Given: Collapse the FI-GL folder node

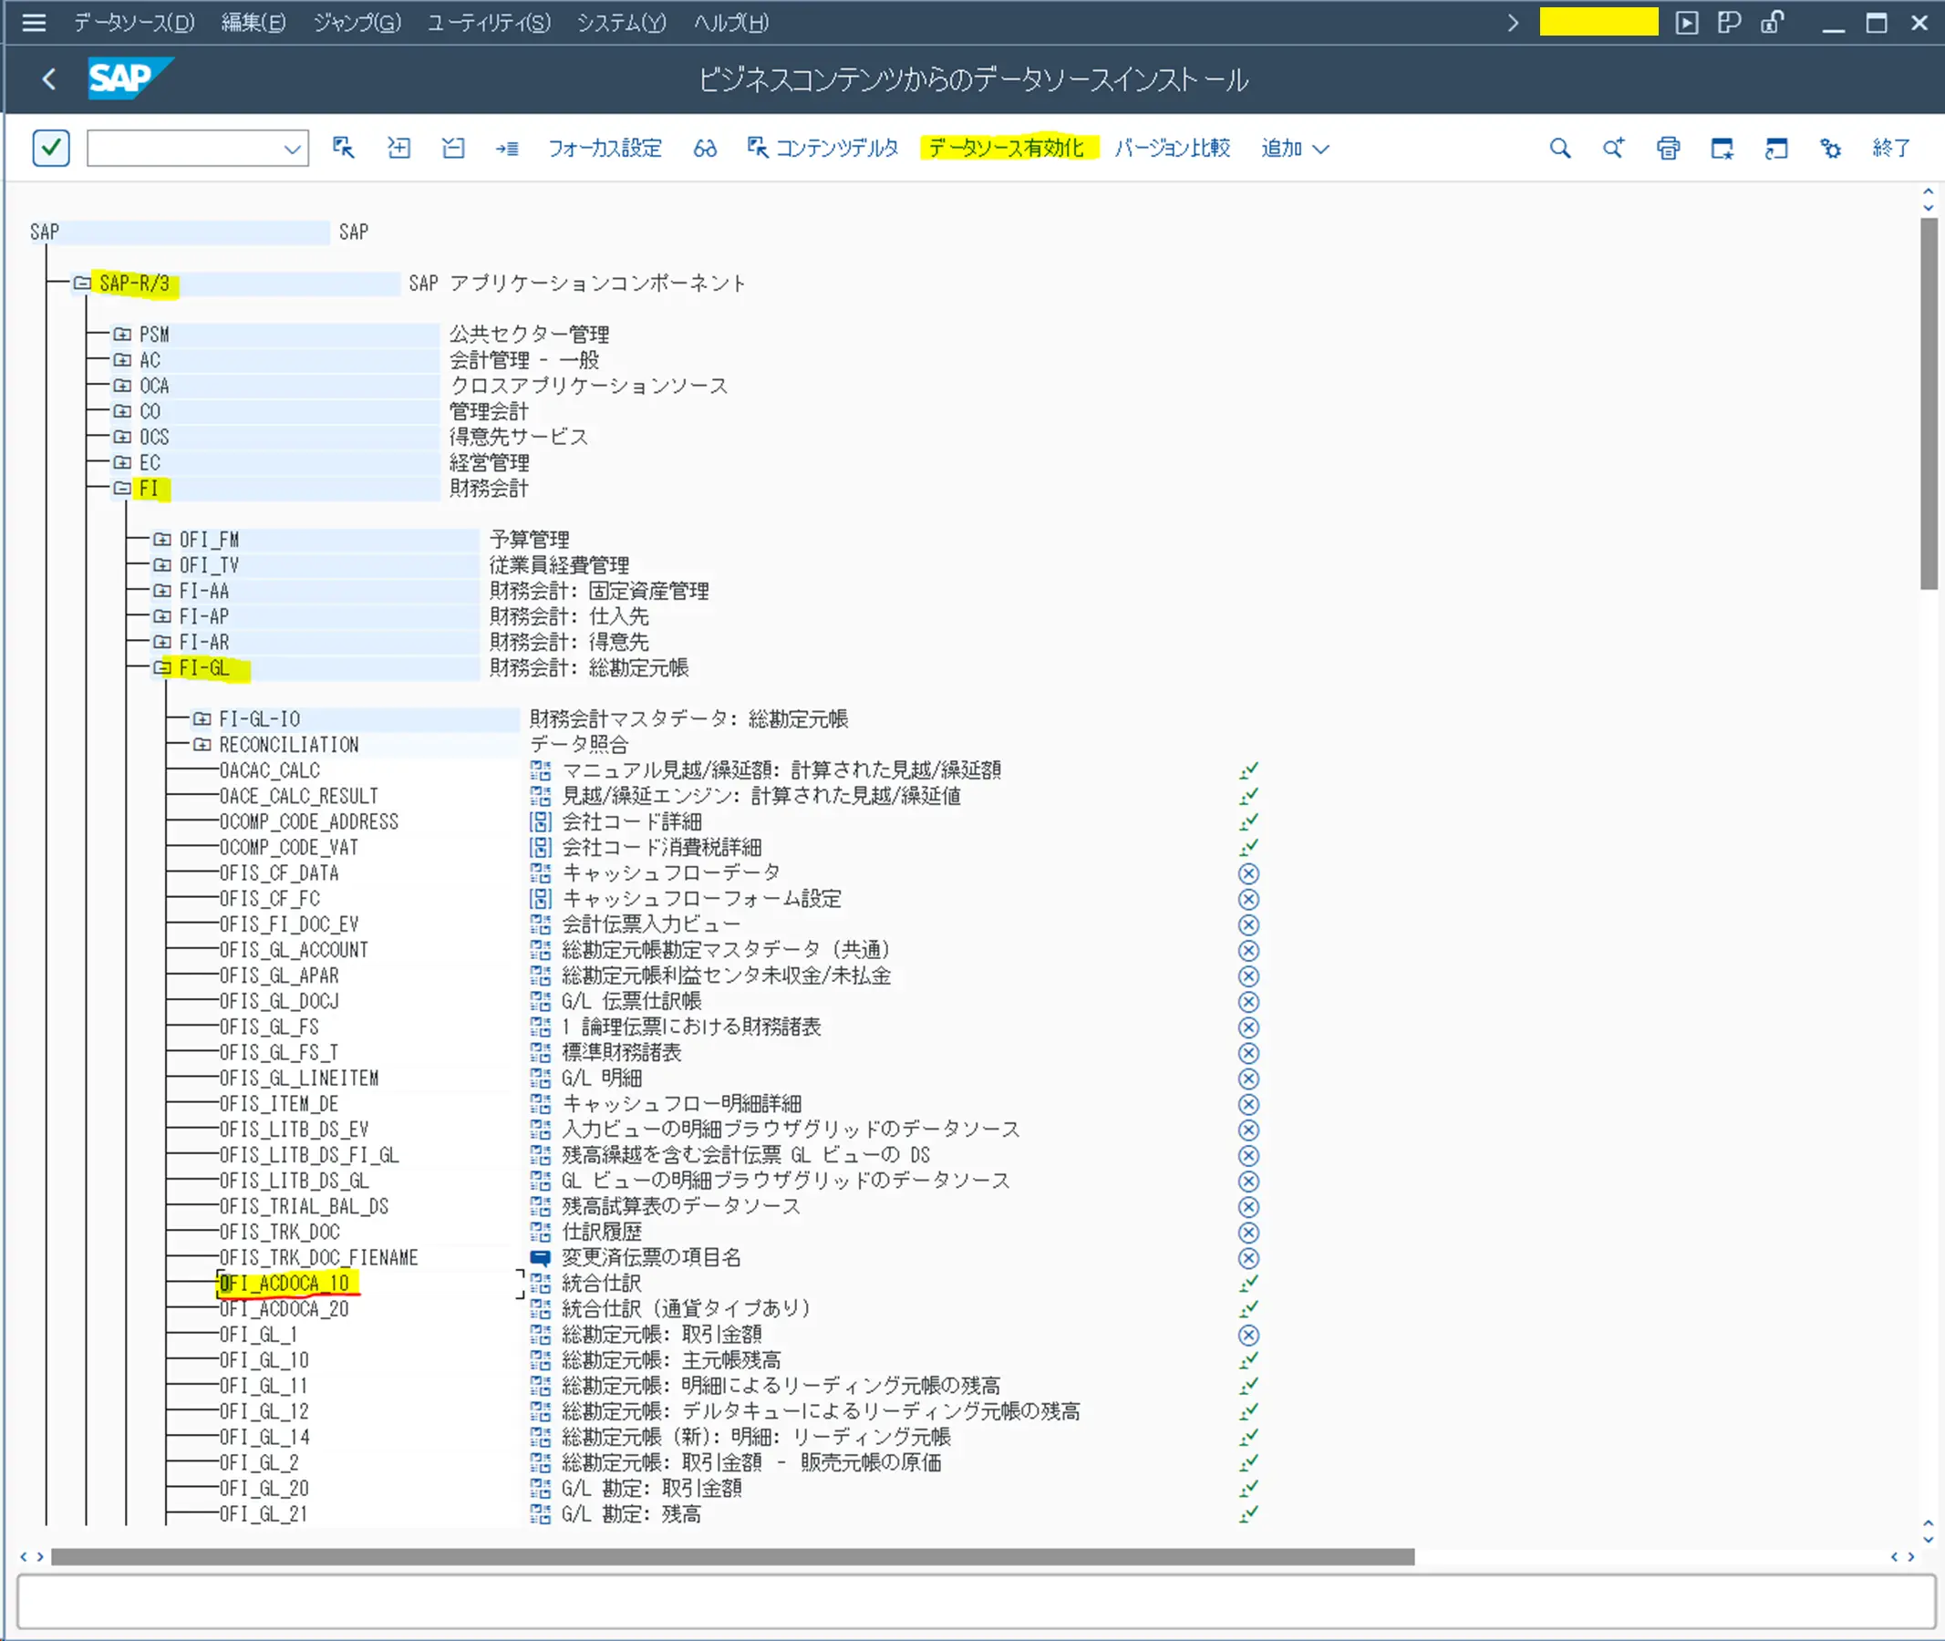Looking at the screenshot, I should (162, 668).
